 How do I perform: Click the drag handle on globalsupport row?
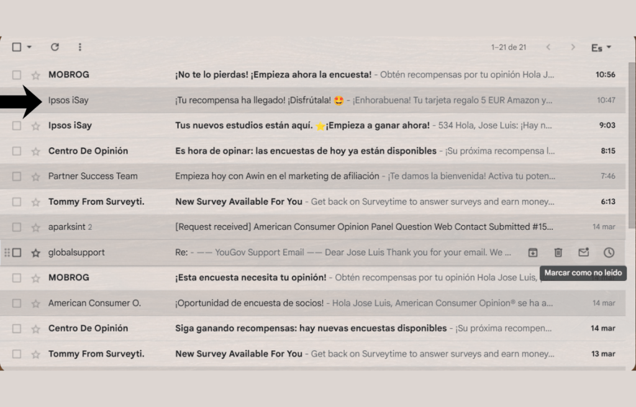(7, 253)
